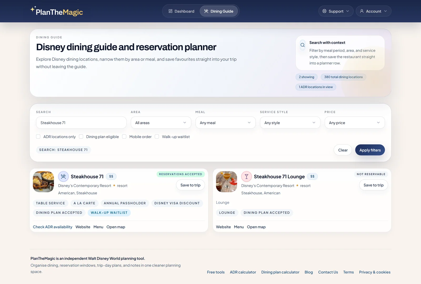View the Steakhouse 71 Lounge Menu link
This screenshot has width=421, height=284.
(x=239, y=227)
